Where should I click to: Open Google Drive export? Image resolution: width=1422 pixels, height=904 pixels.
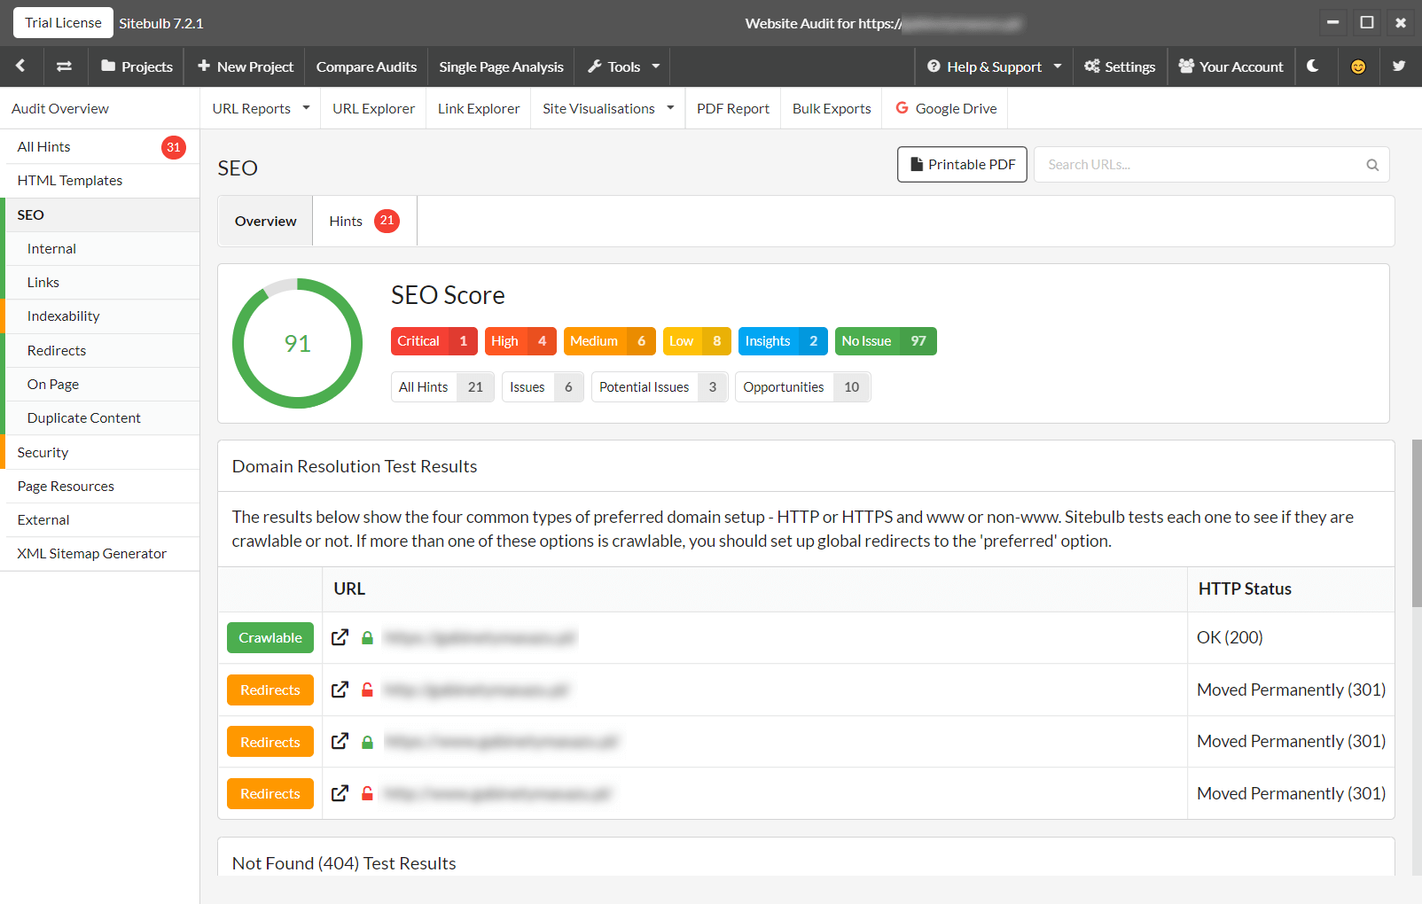(x=946, y=108)
